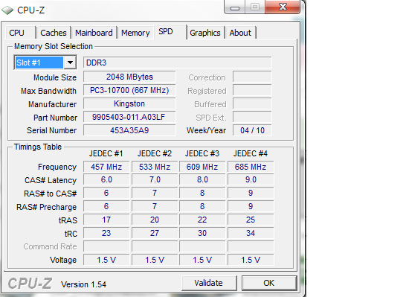Click the Validate button
The image size is (406, 297).
click(209, 283)
